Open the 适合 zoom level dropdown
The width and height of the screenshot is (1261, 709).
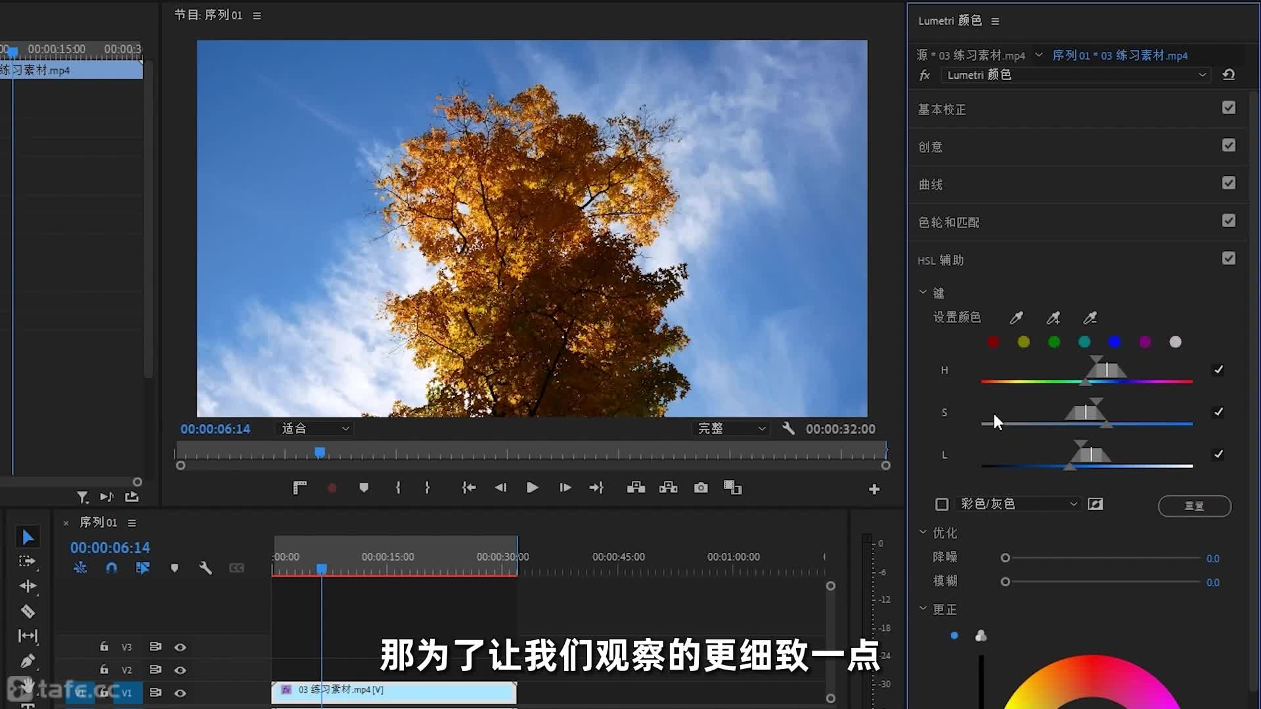coord(315,429)
